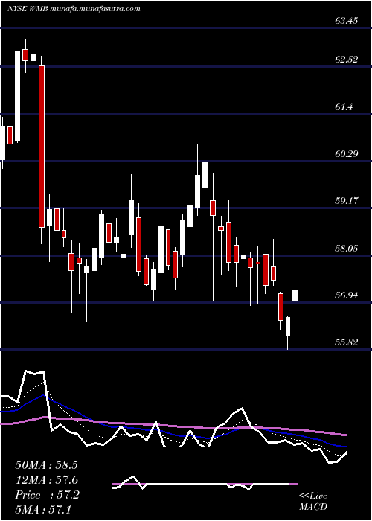
Task: Click the 58.05 price axis label
Action: tap(346, 248)
